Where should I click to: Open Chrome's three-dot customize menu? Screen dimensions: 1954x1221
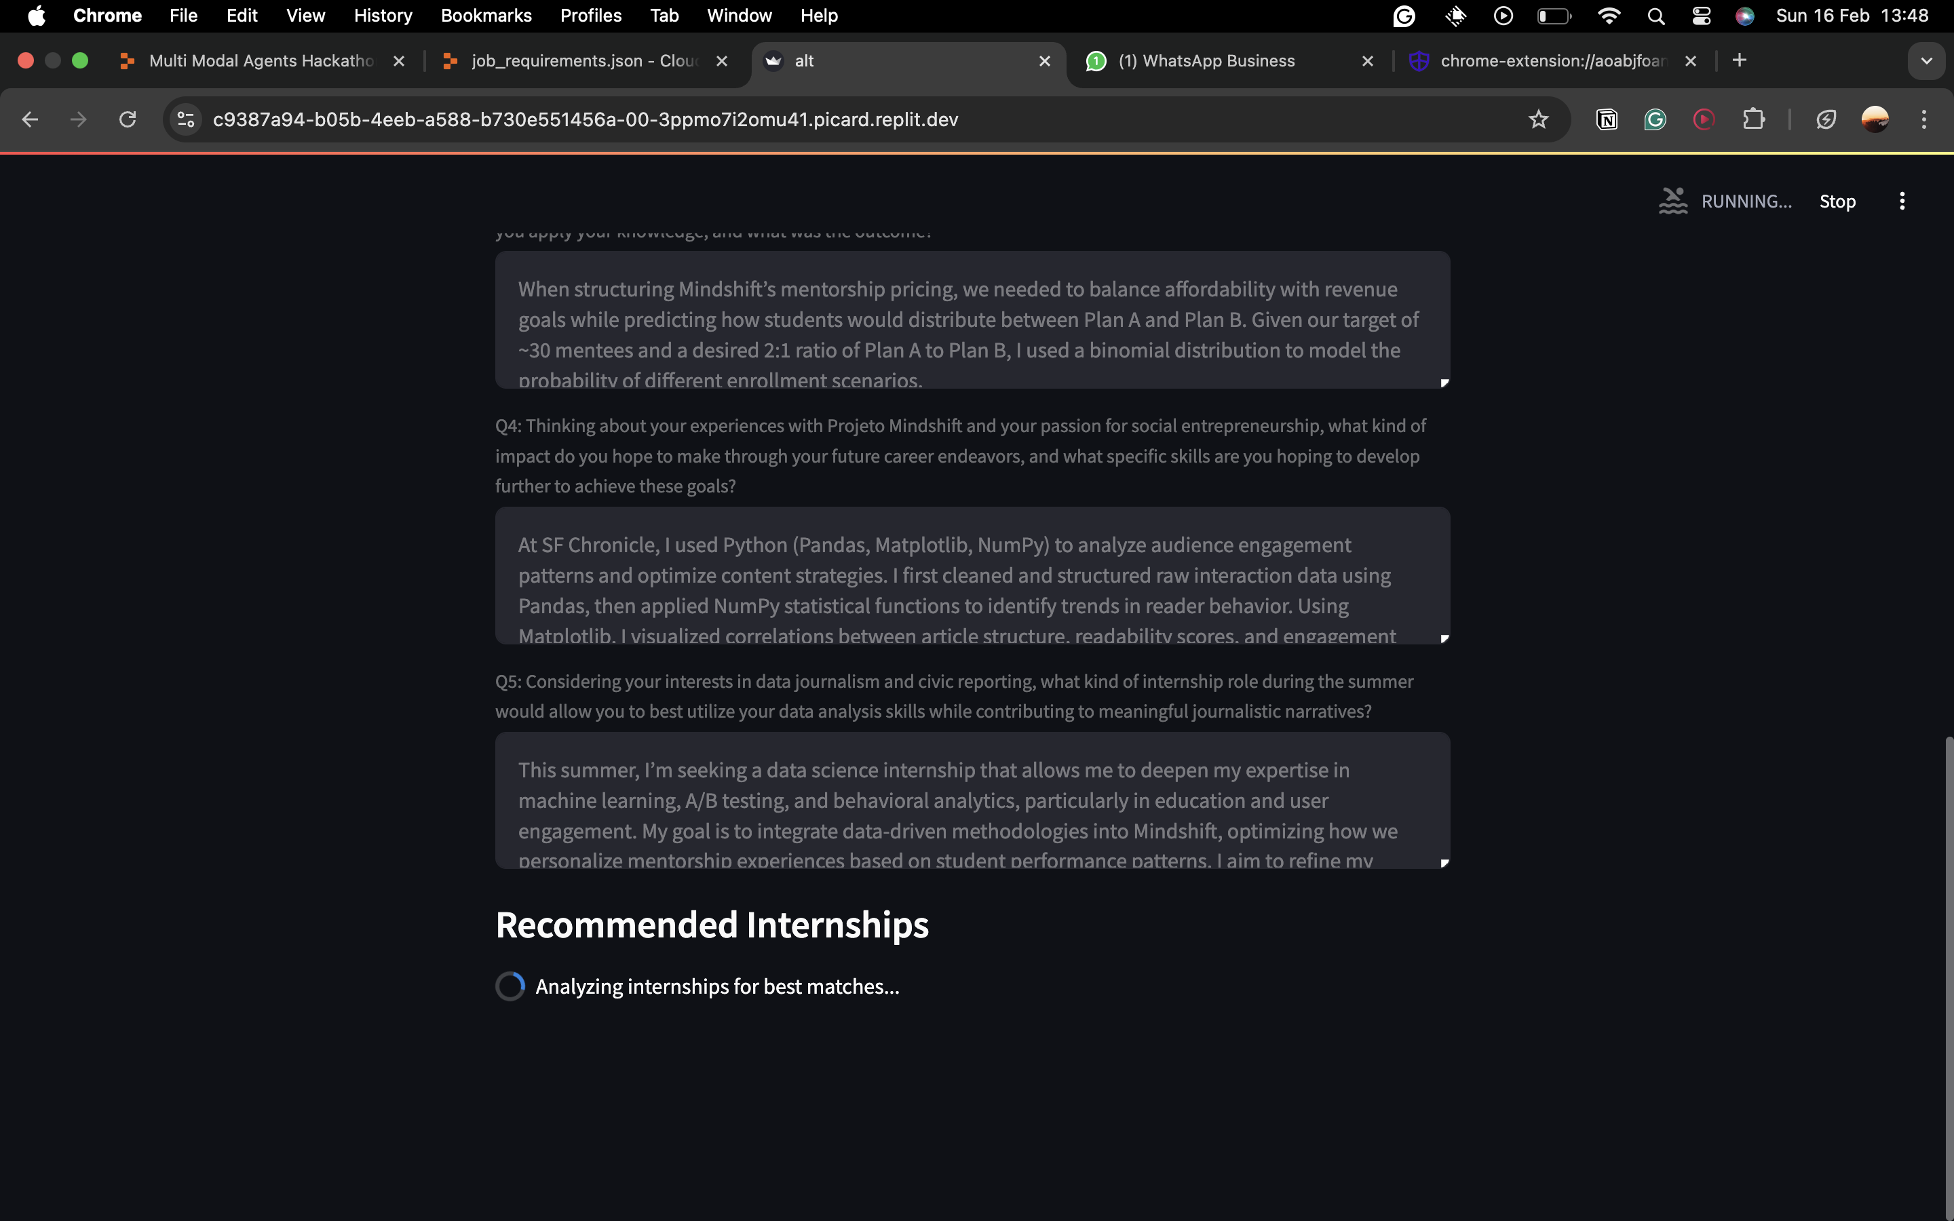(1924, 119)
